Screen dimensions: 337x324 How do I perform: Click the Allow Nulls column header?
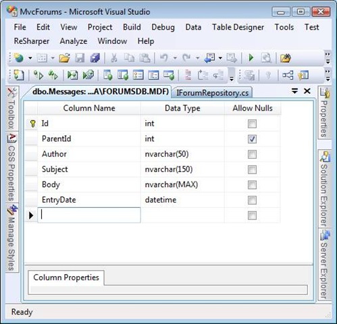coord(253,108)
